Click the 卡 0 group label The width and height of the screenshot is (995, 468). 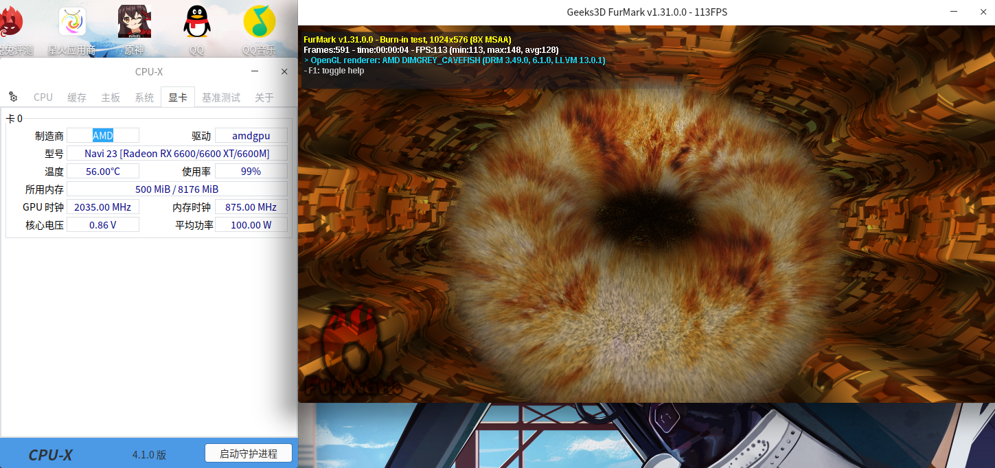[14, 118]
